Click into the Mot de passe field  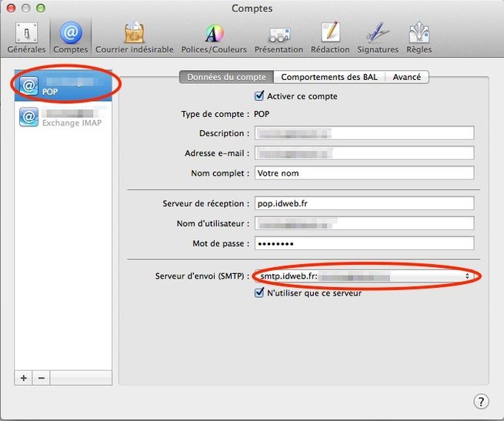pos(363,243)
